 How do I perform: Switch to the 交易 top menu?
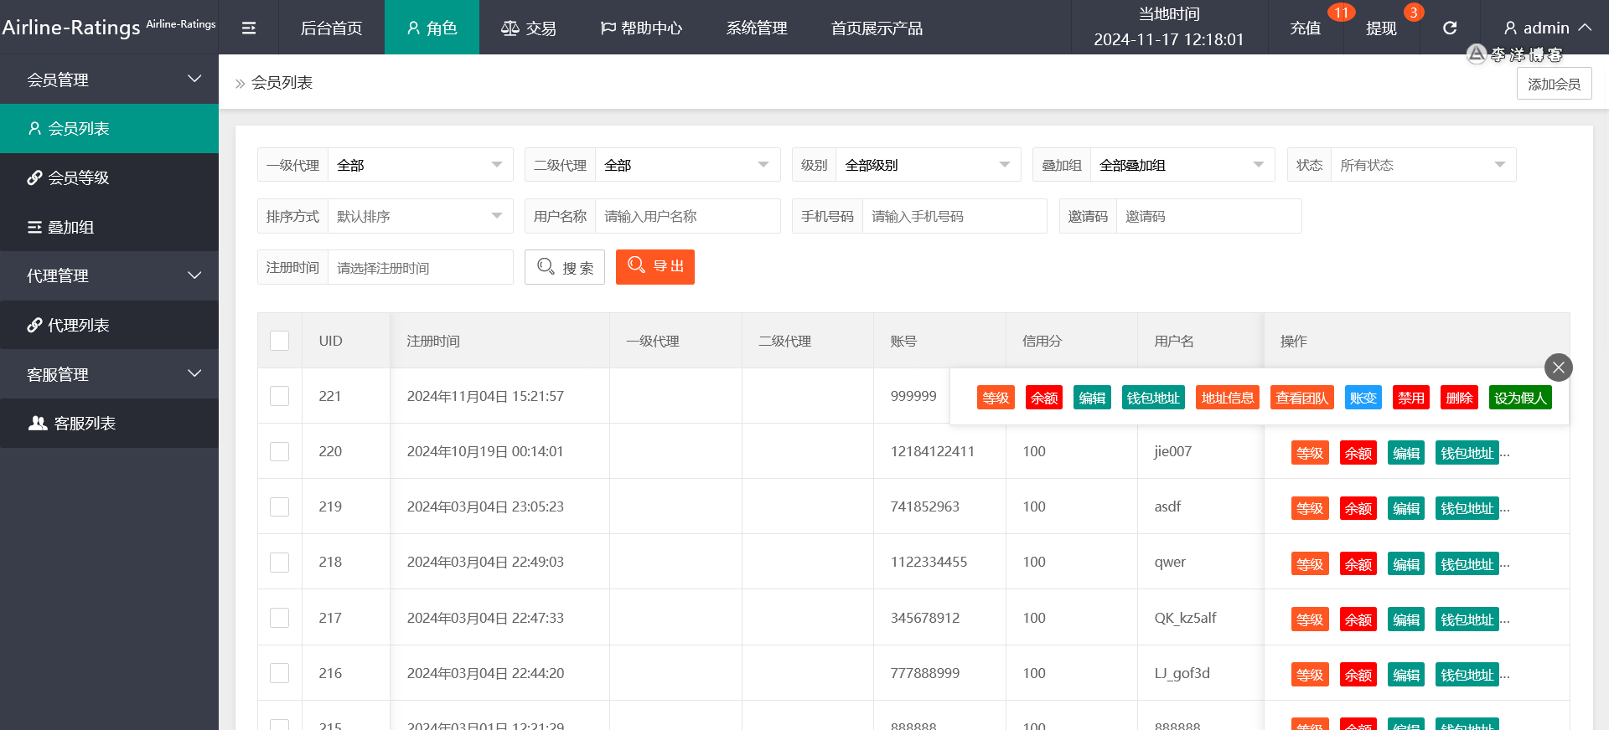click(529, 28)
